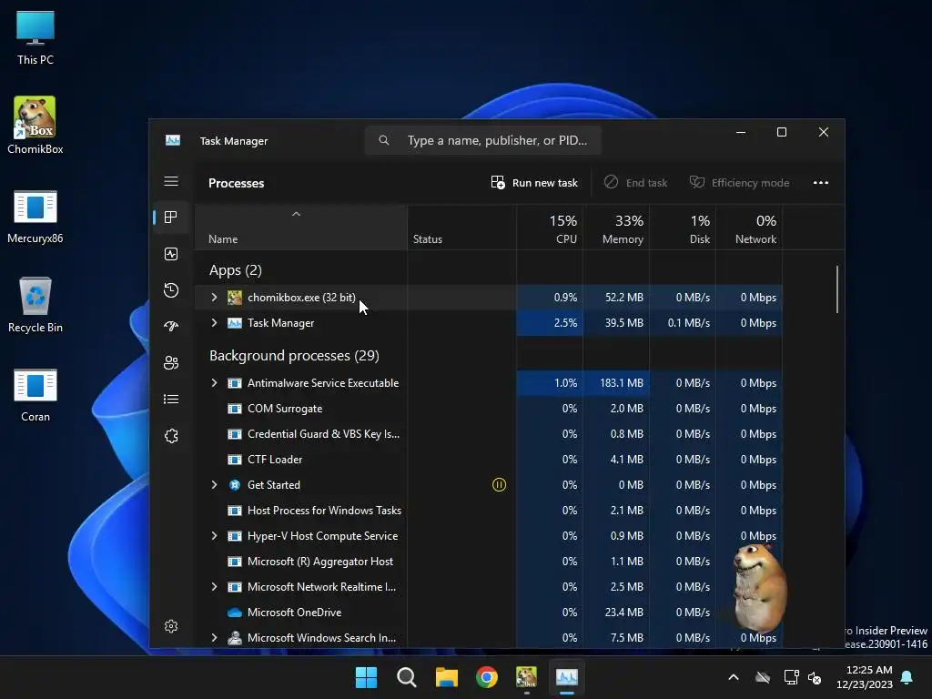This screenshot has width=932, height=699.
Task: Click the Get Started suspended pause icon
Action: 500,485
